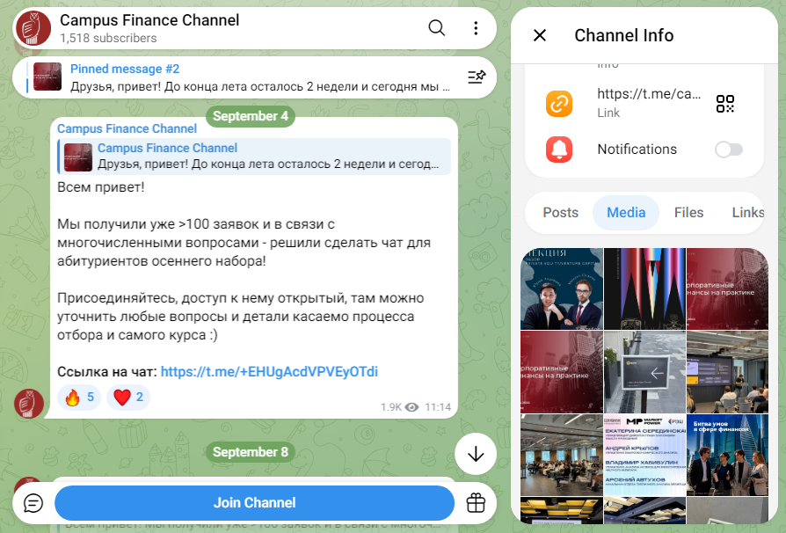Click the September 4 date badge
Image resolution: width=786 pixels, height=533 pixels.
[251, 116]
